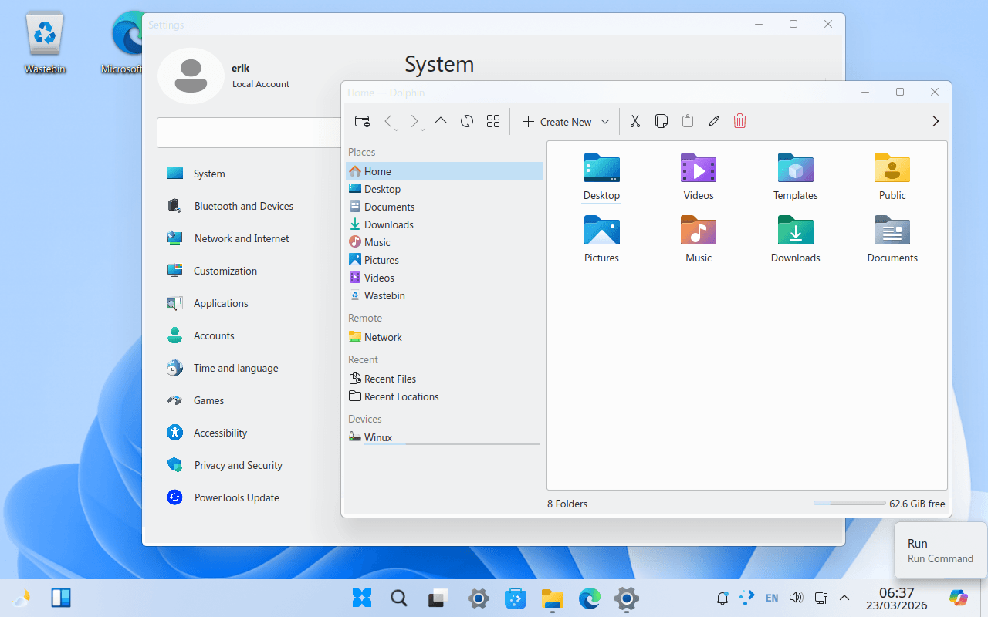
Task: Click the cut scissors icon
Action: click(635, 121)
